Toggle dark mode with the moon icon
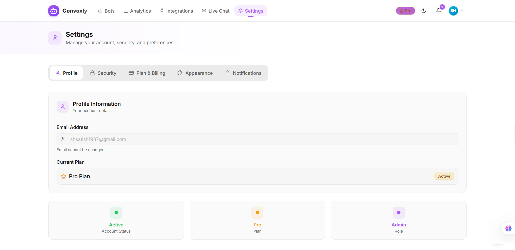515x250 pixels. pos(424,11)
